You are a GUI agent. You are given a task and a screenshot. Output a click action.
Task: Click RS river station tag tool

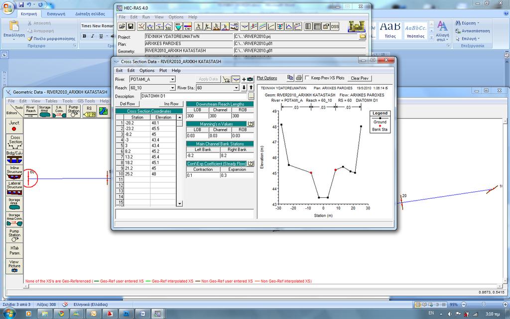[89, 111]
